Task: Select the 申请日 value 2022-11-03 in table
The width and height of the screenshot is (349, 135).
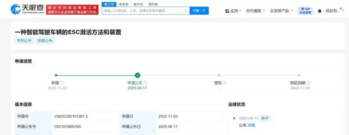Action: [x=168, y=116]
